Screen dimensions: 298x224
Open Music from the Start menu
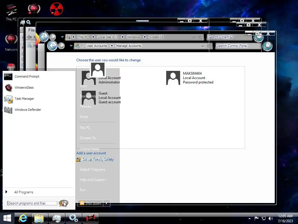point(84,116)
